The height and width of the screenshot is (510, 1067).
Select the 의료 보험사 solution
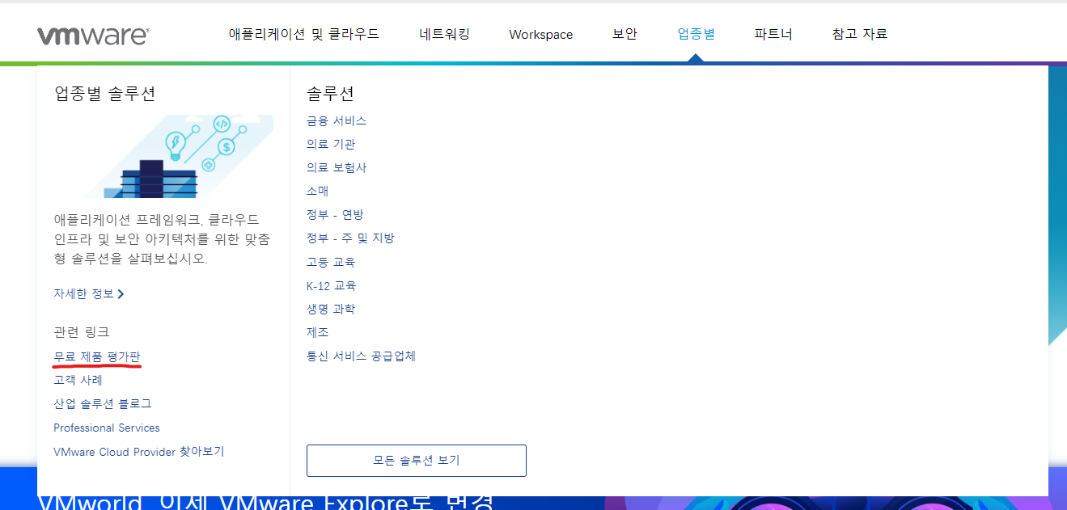coord(337,167)
